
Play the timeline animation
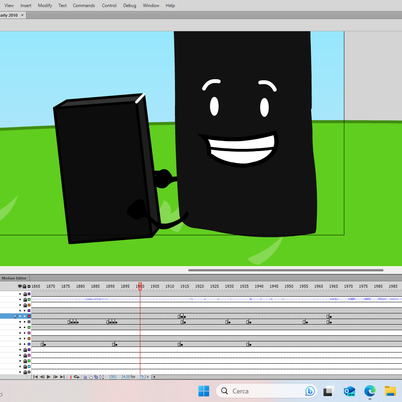coord(48,377)
